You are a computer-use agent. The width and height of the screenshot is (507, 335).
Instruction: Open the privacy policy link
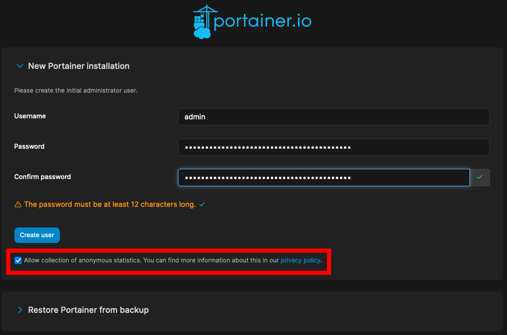point(300,260)
